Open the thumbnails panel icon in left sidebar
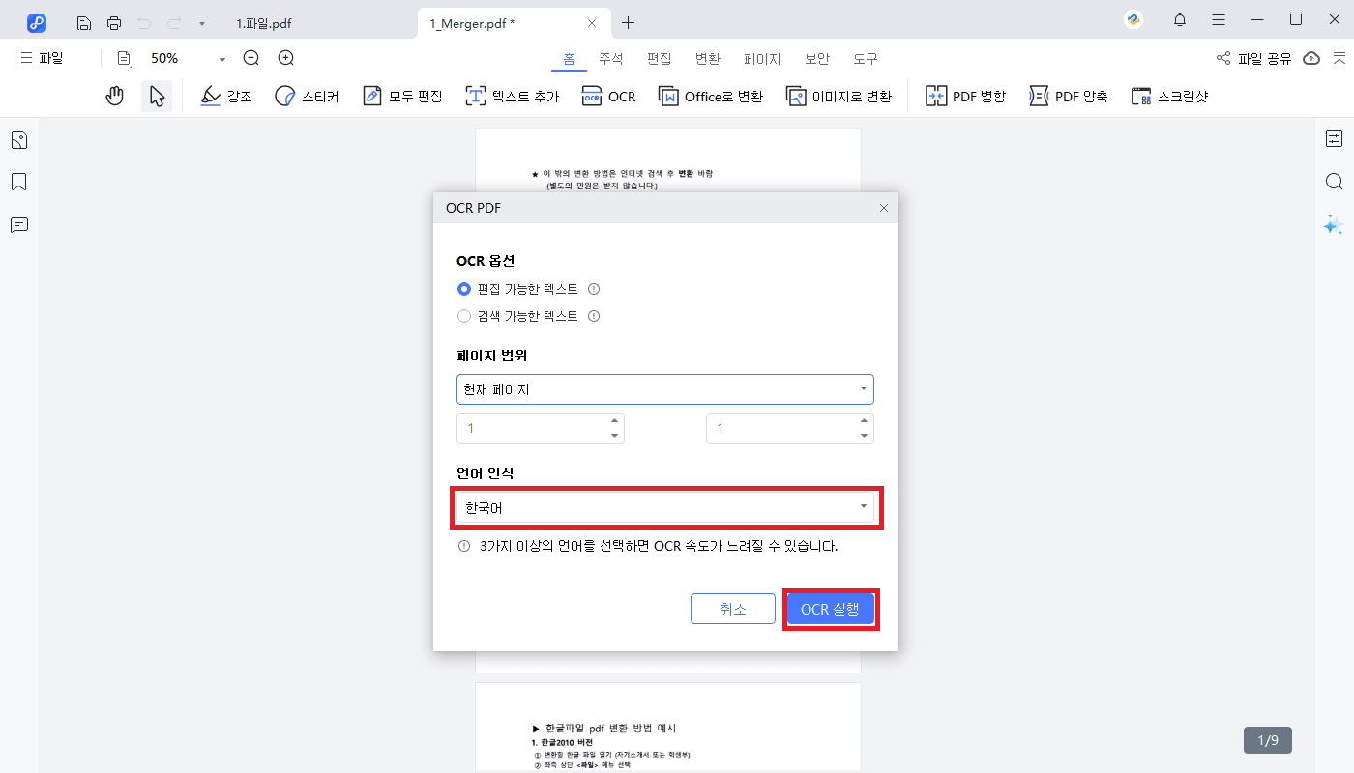This screenshot has height=773, width=1354. [18, 140]
